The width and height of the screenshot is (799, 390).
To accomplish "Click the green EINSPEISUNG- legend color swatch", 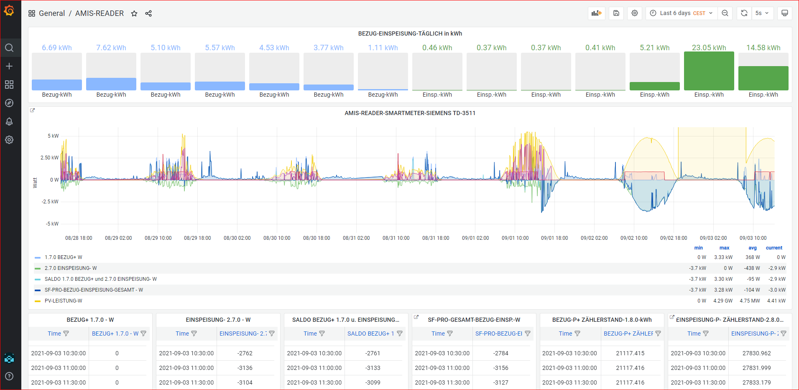I will (38, 269).
